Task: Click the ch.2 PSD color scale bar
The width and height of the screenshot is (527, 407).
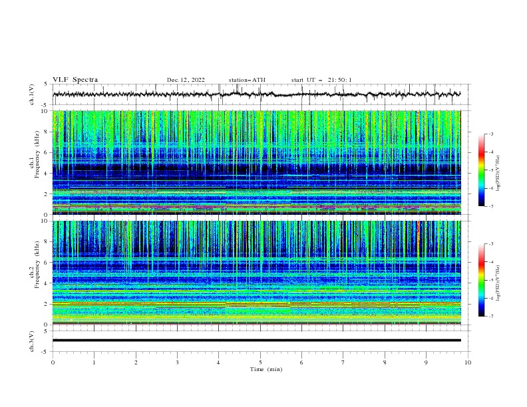Action: pos(481,280)
